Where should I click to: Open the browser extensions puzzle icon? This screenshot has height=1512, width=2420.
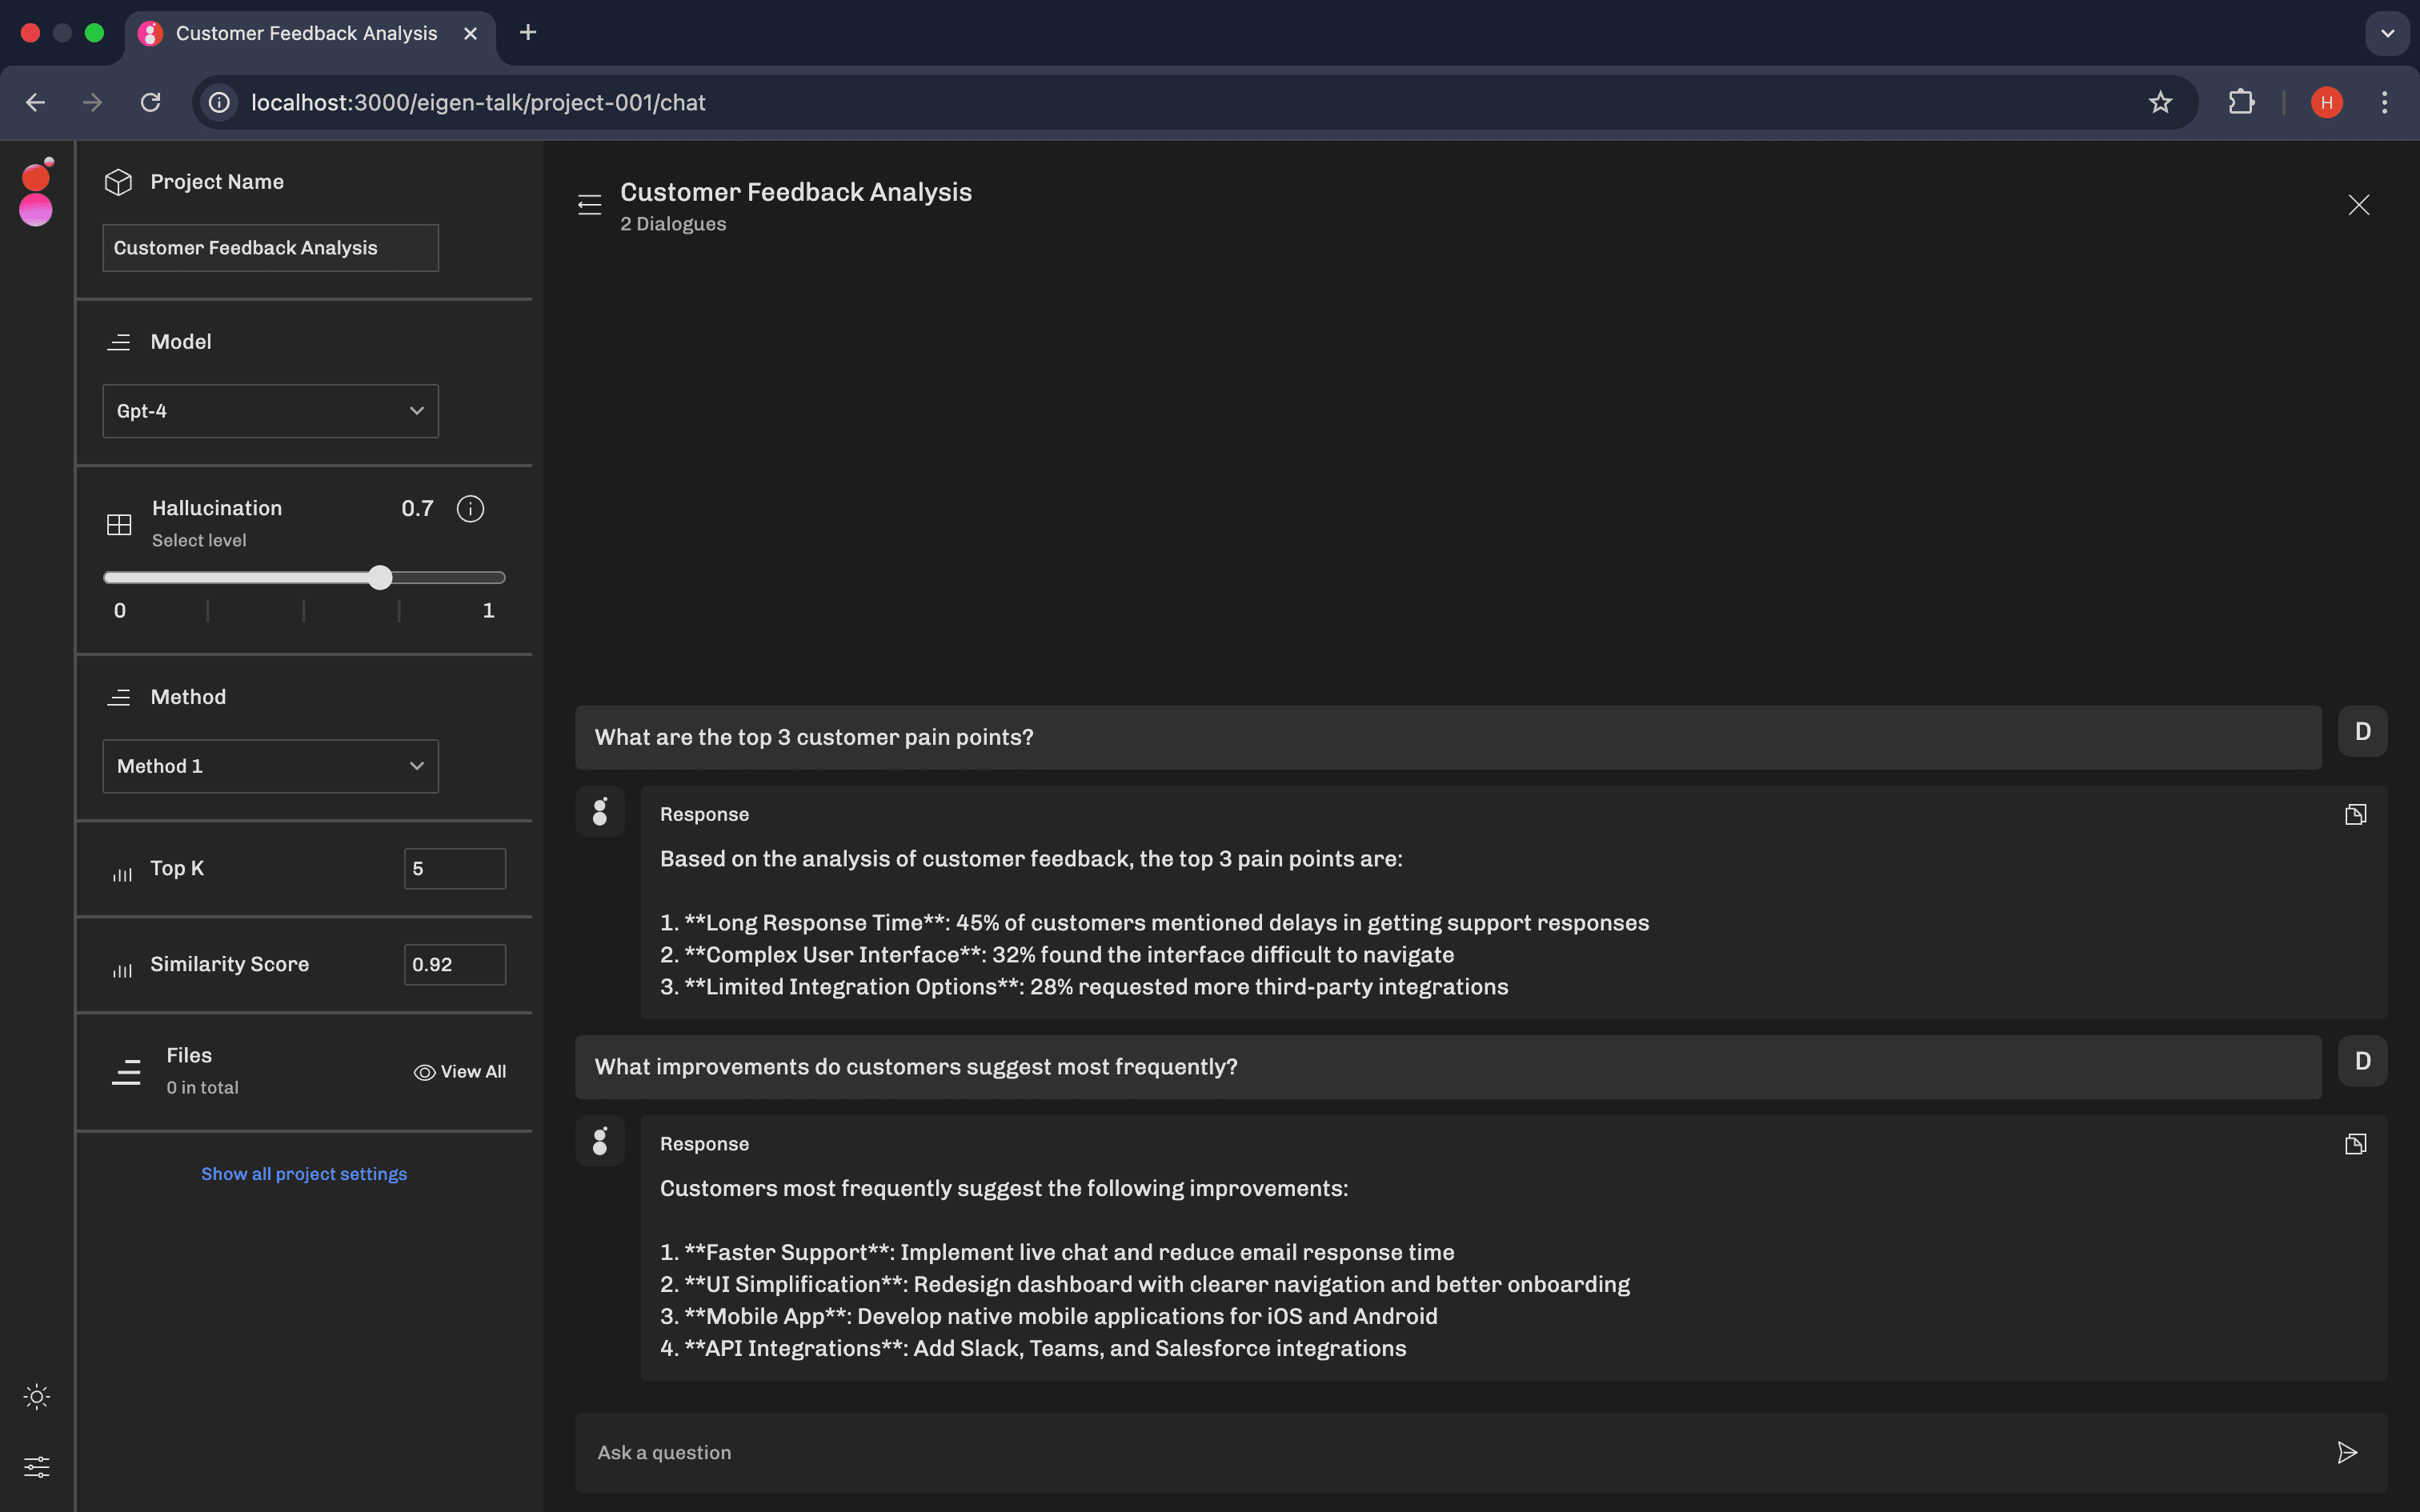[x=2242, y=103]
